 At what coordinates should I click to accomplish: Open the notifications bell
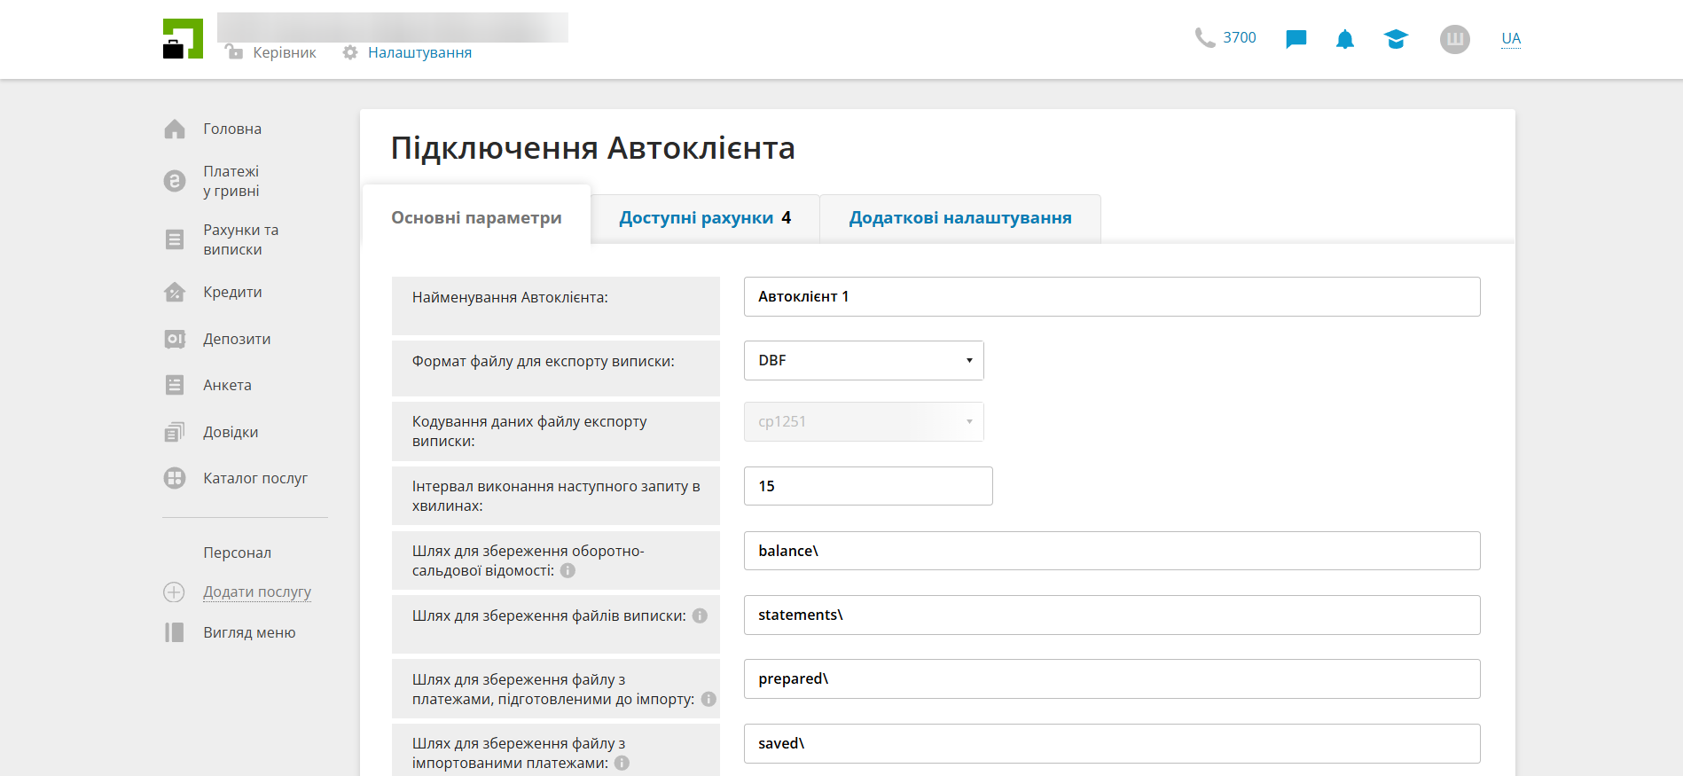coord(1344,39)
